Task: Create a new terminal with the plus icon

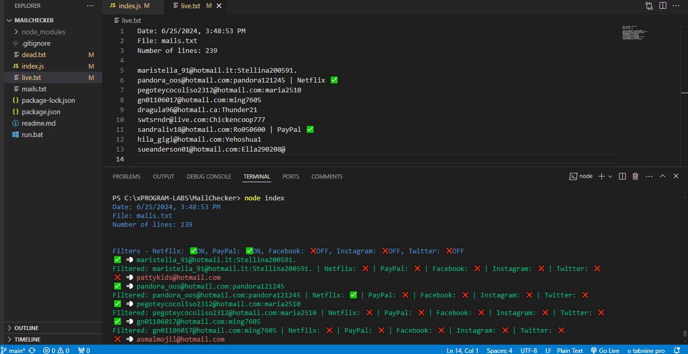Action: (601, 176)
